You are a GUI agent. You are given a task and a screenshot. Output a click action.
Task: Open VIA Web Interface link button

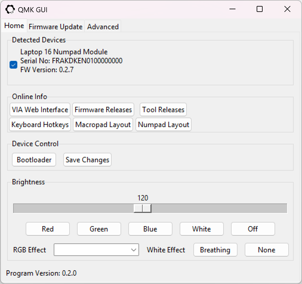pos(40,109)
